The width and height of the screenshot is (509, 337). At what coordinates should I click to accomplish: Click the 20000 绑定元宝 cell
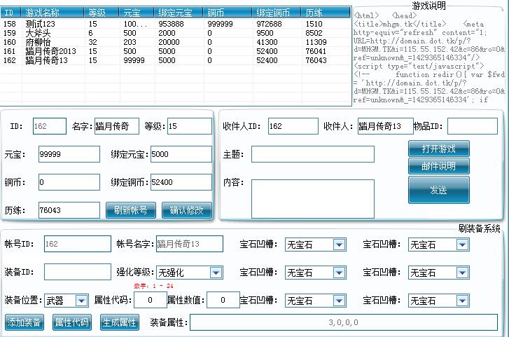point(169,42)
